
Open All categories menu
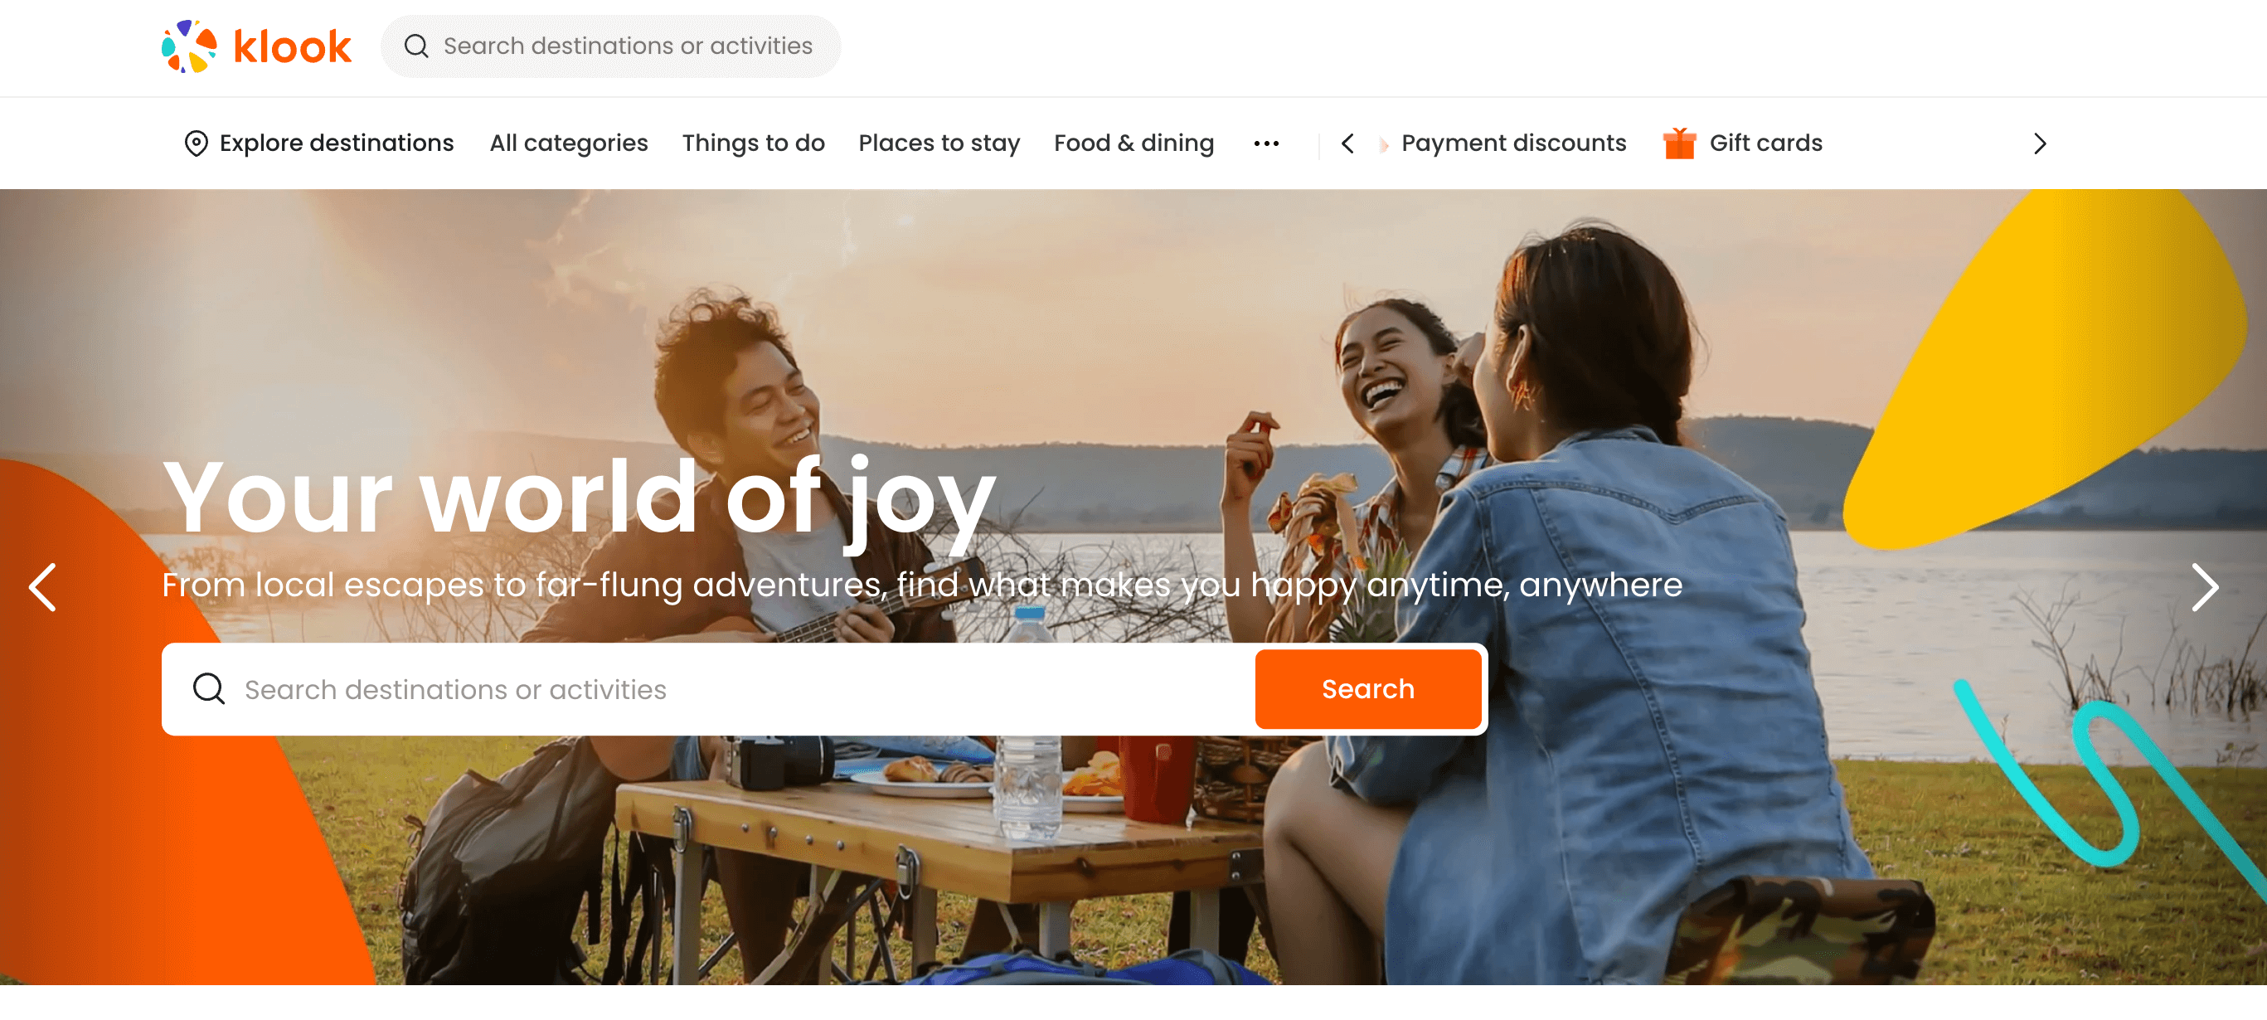(x=569, y=143)
